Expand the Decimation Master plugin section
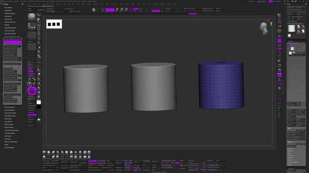 tap(10, 34)
